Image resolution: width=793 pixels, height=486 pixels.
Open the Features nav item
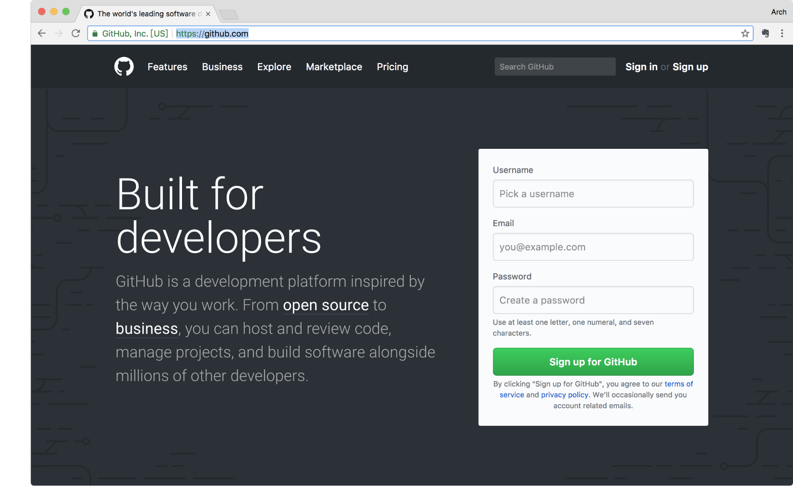(x=167, y=67)
